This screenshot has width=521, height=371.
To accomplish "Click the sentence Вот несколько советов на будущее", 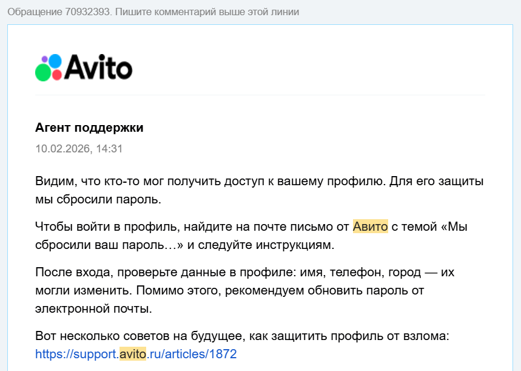I will tap(242, 336).
